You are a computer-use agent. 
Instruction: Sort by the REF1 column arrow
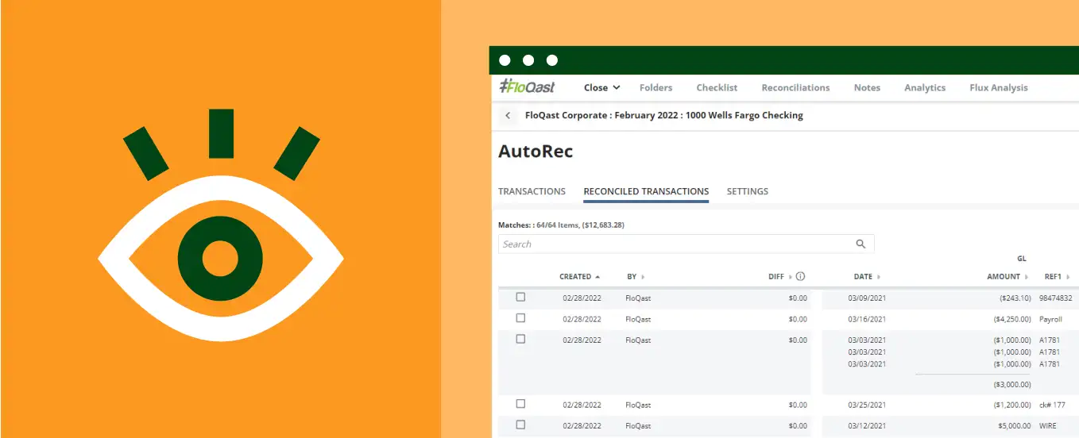(1068, 277)
